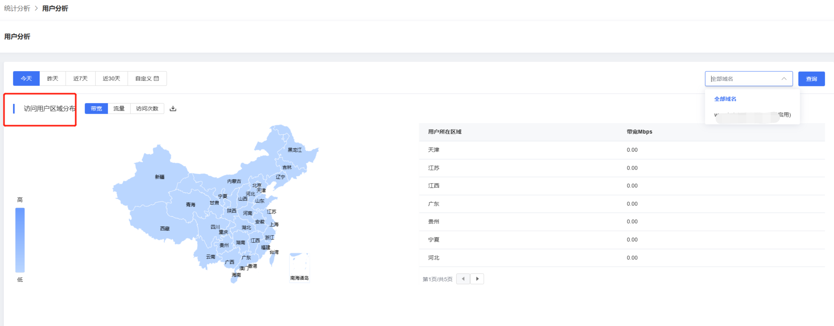The image size is (834, 326).
Task: Click 低 label below legend
Action: 20,280
